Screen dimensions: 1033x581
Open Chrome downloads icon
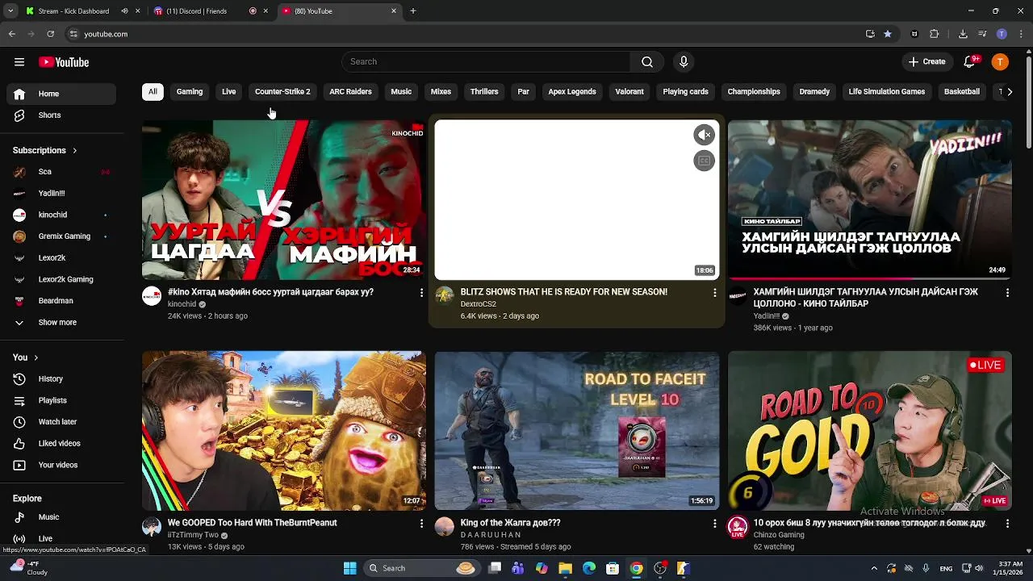(x=963, y=34)
